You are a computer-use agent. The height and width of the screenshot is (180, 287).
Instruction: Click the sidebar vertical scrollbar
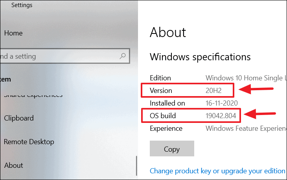(136, 166)
